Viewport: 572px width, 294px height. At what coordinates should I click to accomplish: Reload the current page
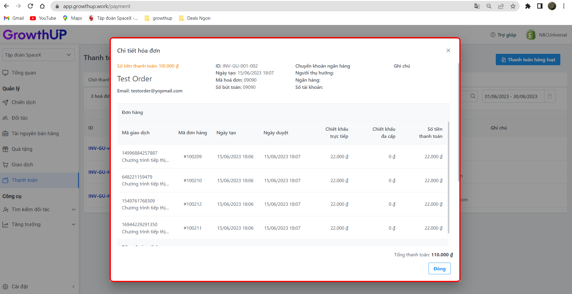click(x=30, y=6)
